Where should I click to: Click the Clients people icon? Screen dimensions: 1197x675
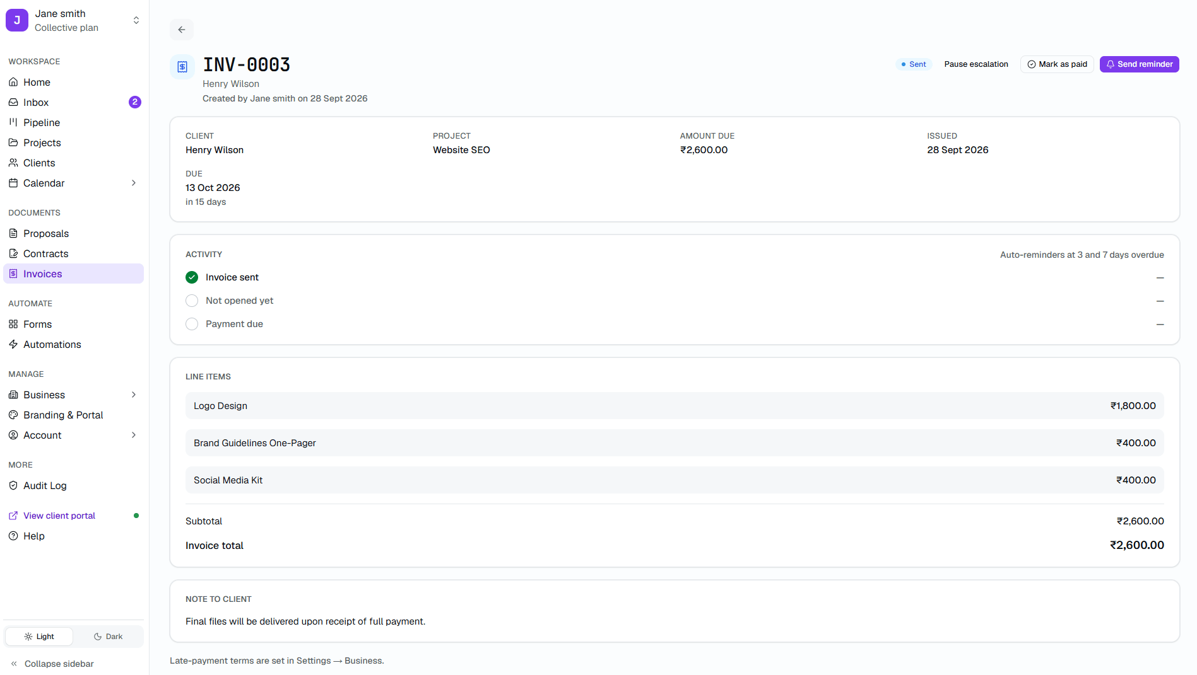pyautogui.click(x=13, y=163)
